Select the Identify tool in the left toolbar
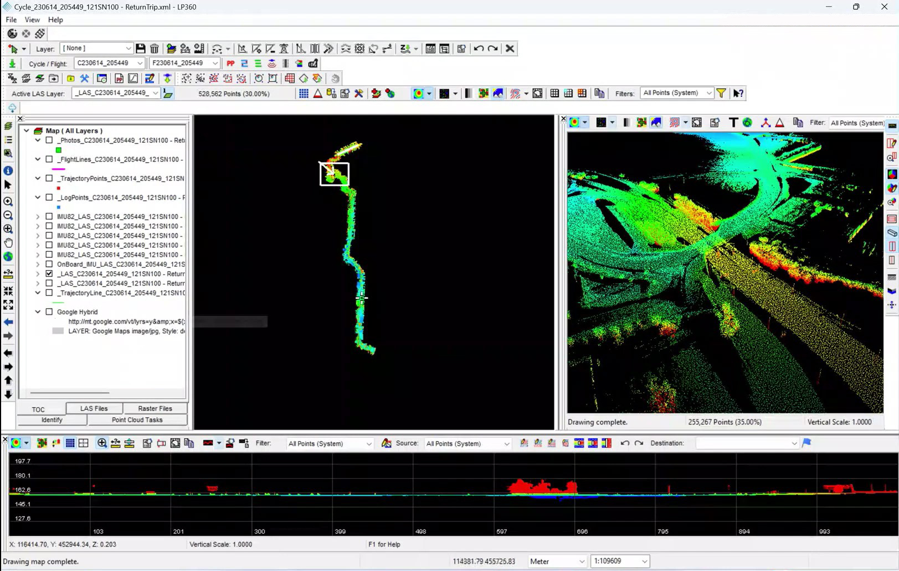Screen dimensions: 899x571 pos(8,170)
